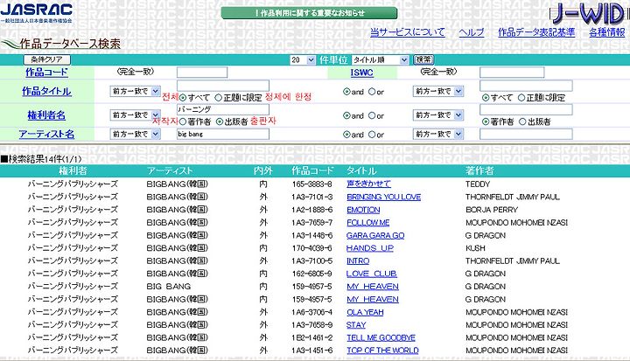Screen dimensions: 630x361
Task: Open the 作品コード help link
Action: 46,73
